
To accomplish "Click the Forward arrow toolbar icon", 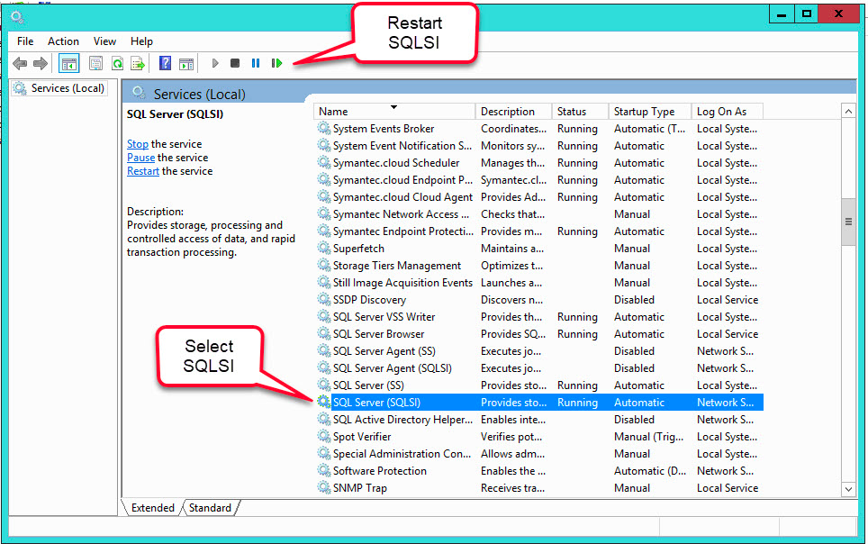I will click(x=41, y=64).
